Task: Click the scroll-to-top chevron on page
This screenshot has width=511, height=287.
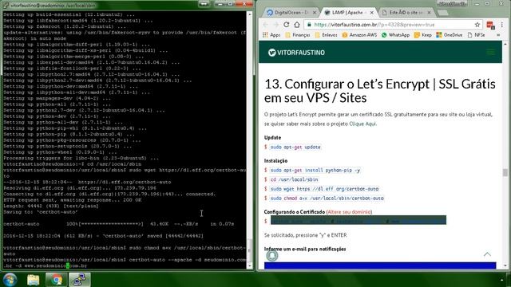Action: pyautogui.click(x=487, y=254)
